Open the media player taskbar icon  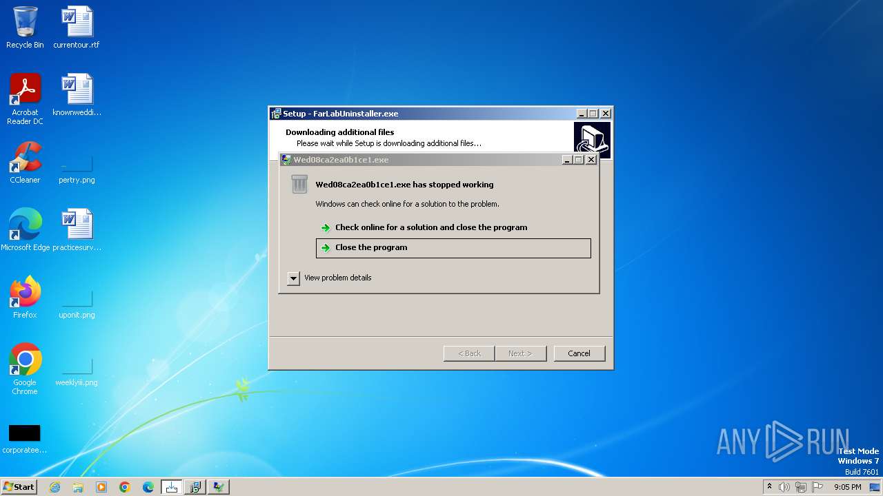101,487
